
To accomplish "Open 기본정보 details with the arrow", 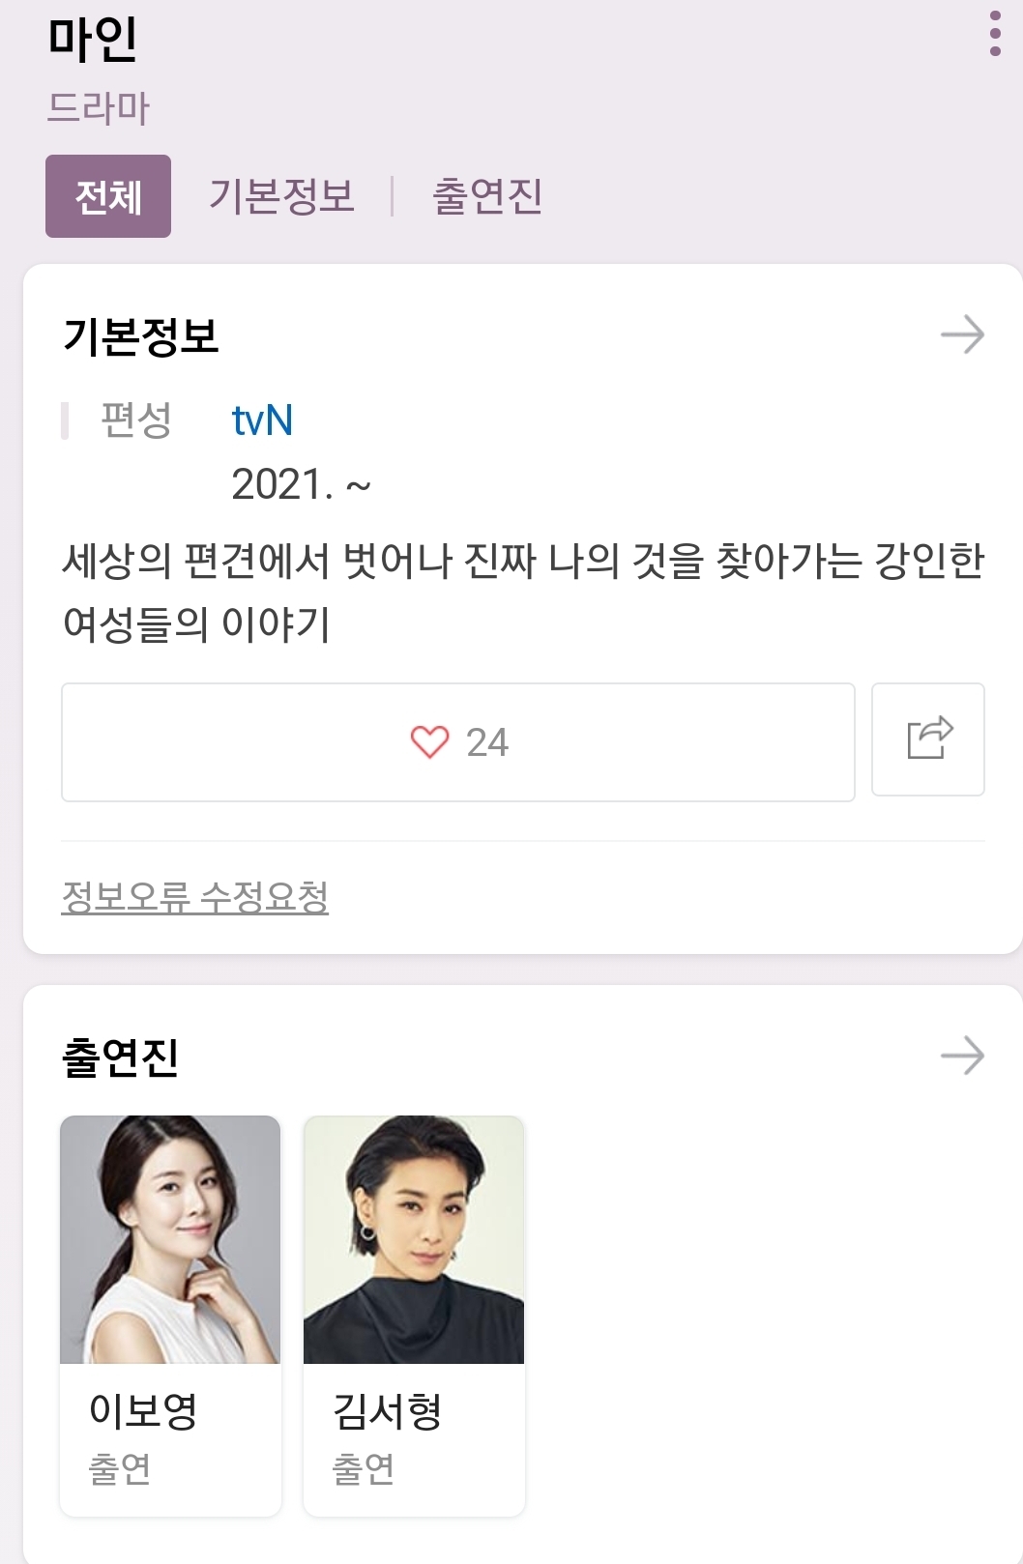I will click(x=962, y=335).
